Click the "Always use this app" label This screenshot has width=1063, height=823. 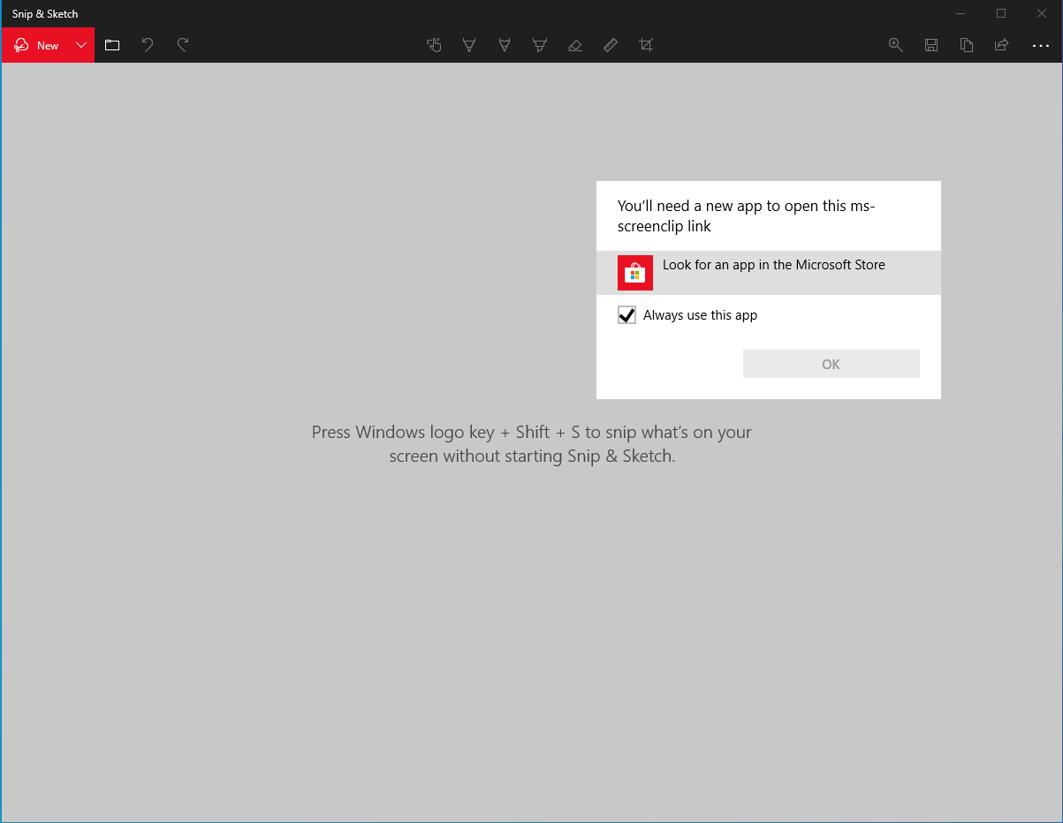coord(700,315)
